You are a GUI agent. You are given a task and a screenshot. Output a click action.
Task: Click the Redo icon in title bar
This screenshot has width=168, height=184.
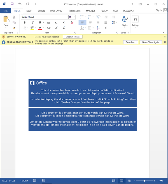pos(28,4)
